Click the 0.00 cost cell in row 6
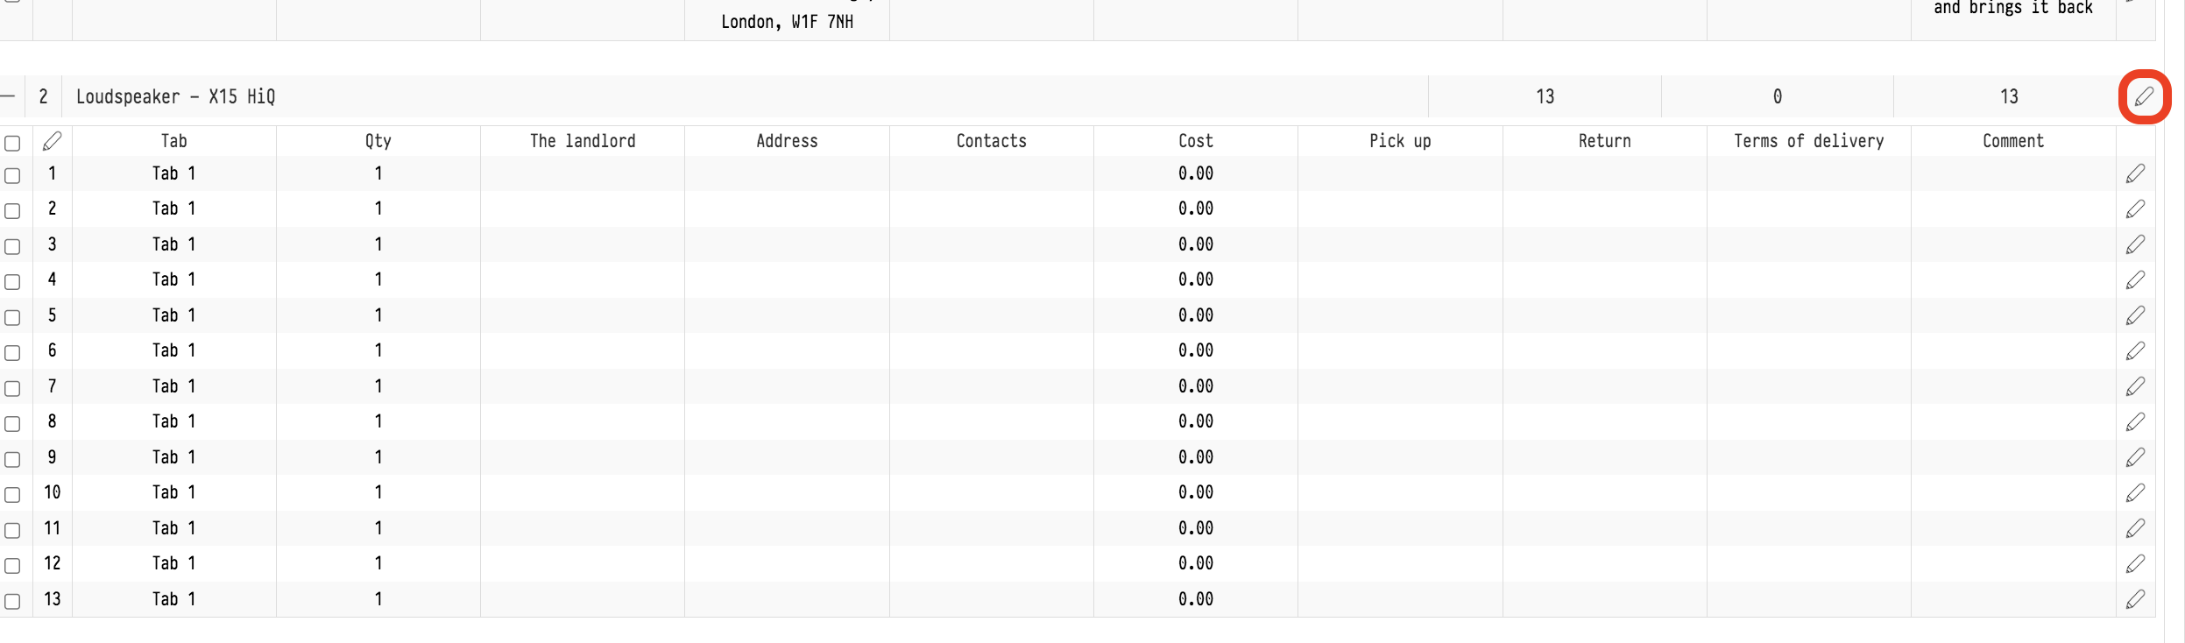 [1195, 350]
